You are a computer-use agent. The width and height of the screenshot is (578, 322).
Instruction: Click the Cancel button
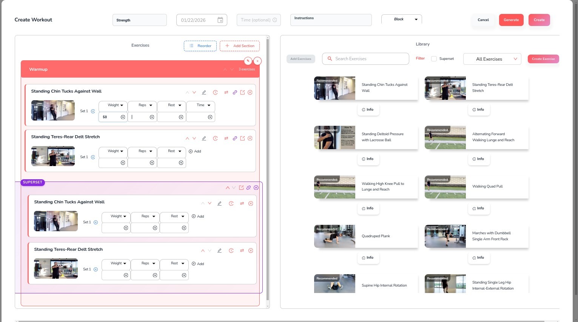pyautogui.click(x=483, y=20)
